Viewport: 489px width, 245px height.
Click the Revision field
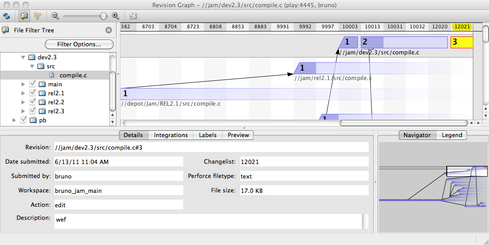pyautogui.click(x=211, y=147)
